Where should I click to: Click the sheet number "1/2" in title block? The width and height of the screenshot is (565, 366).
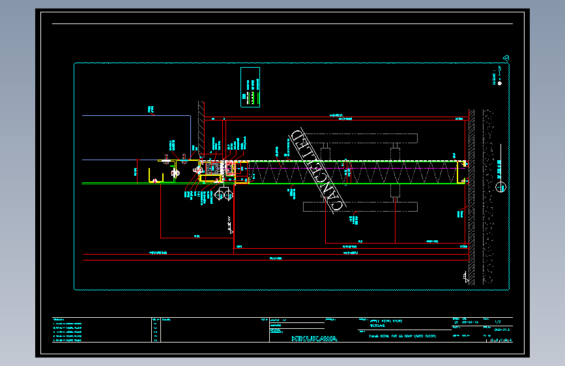(498, 322)
